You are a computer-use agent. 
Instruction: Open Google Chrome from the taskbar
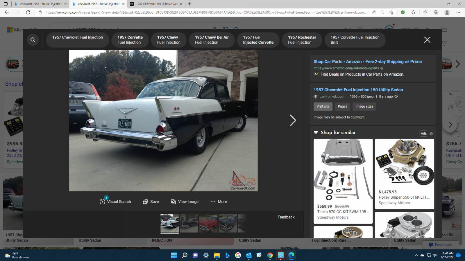tap(270, 255)
